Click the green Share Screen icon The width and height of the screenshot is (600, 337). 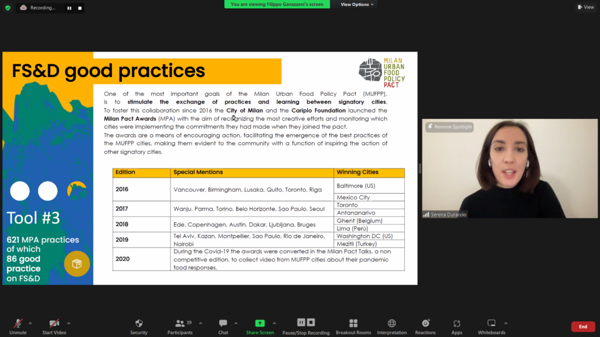(x=260, y=323)
